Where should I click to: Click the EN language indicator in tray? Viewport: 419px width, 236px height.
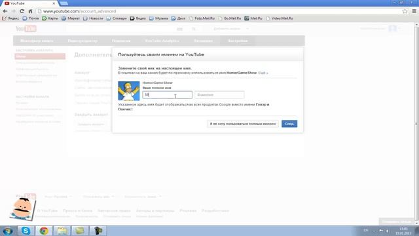tap(366, 230)
